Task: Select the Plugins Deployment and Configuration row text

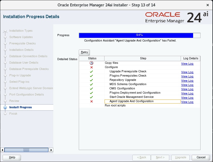Action: (x=135, y=93)
